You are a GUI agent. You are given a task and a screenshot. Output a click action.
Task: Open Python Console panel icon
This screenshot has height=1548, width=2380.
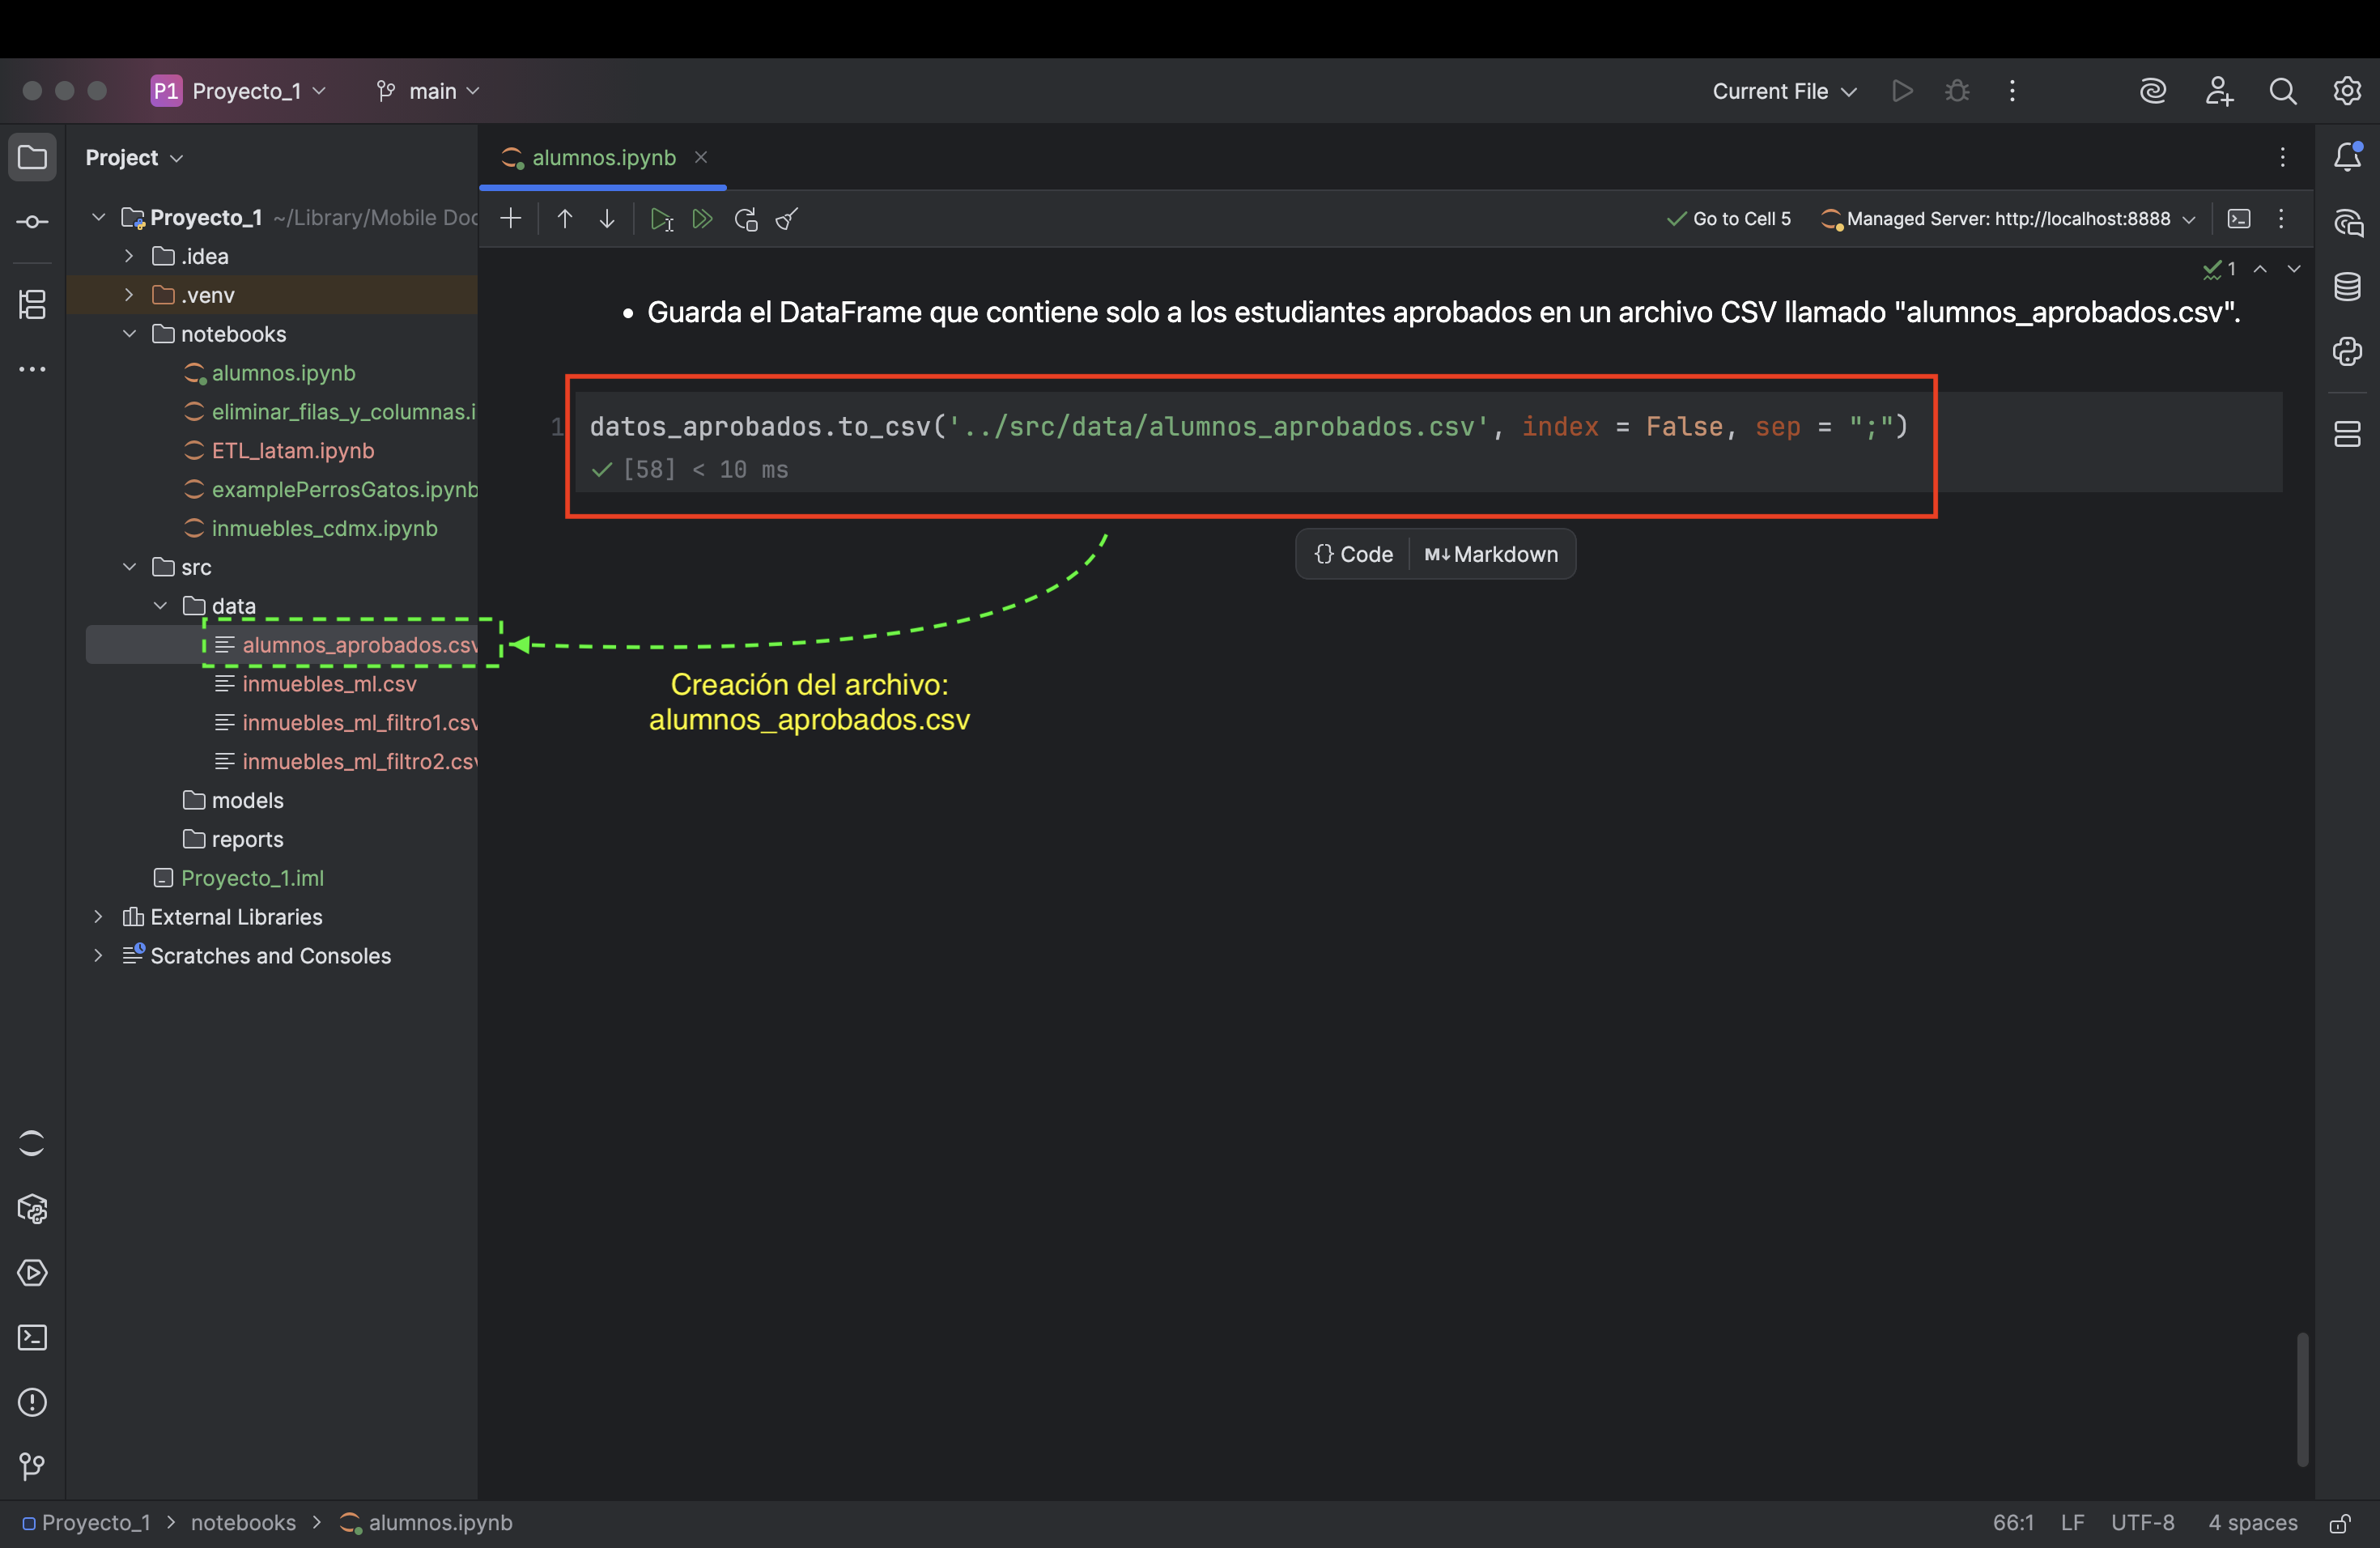(2347, 352)
